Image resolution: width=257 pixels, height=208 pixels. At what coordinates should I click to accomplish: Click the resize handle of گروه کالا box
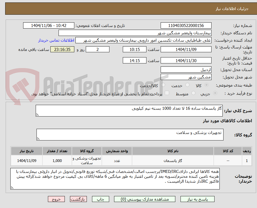tap(38, 139)
